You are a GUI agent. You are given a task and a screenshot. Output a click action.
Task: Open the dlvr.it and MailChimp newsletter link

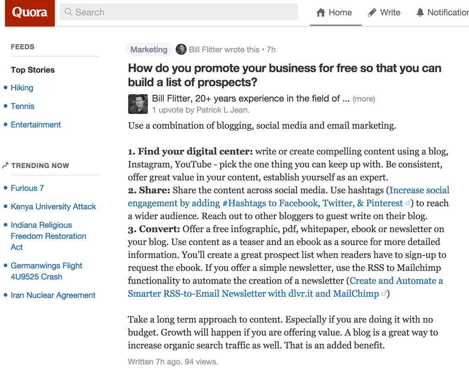(285, 287)
